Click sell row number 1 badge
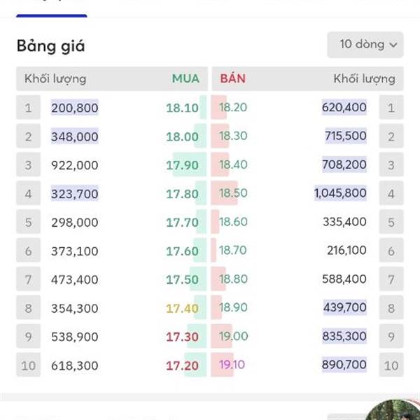Image resolution: width=420 pixels, height=420 pixels. point(391,107)
